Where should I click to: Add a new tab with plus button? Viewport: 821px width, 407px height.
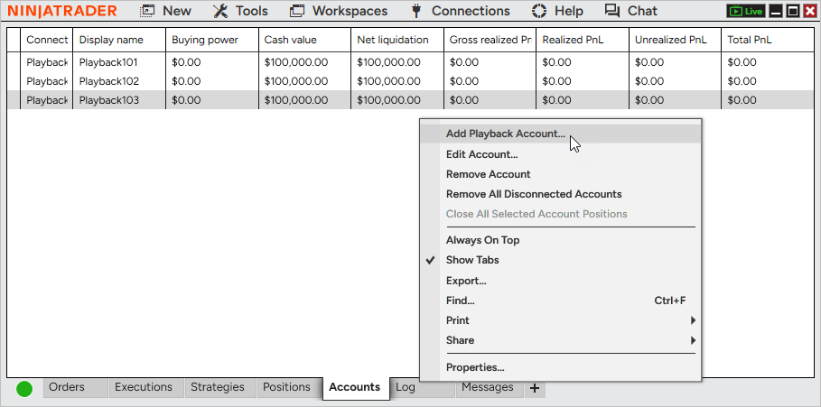pos(534,388)
